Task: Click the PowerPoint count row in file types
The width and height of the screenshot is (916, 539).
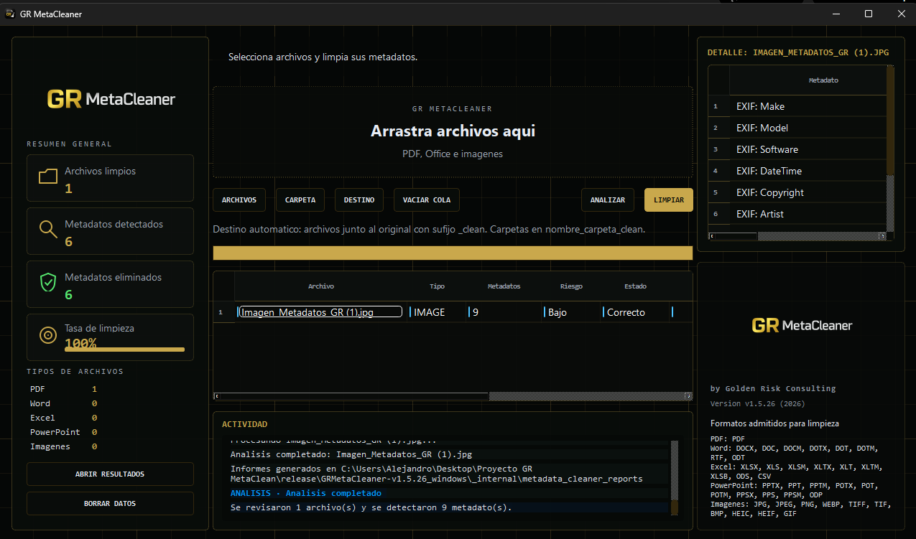Action: pyautogui.click(x=64, y=432)
